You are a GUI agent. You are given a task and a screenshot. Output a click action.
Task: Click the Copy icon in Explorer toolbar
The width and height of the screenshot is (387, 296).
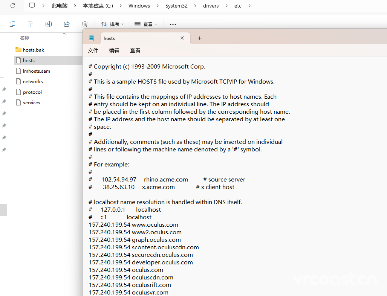coord(12,24)
